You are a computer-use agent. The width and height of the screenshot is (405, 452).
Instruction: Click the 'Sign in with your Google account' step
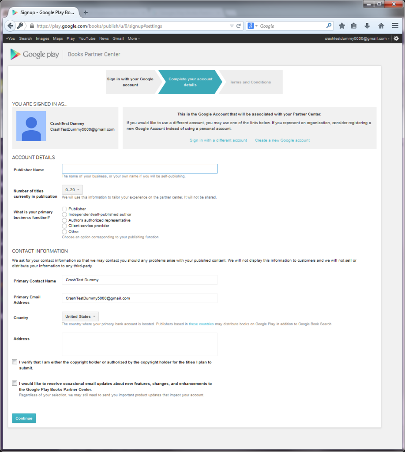131,82
